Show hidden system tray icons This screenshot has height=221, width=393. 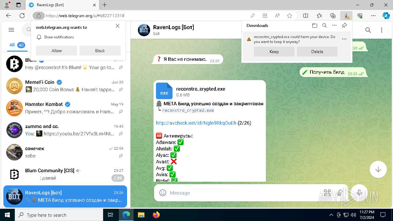click(331, 215)
